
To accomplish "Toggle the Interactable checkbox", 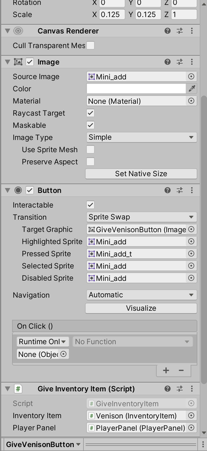I will coord(91,205).
